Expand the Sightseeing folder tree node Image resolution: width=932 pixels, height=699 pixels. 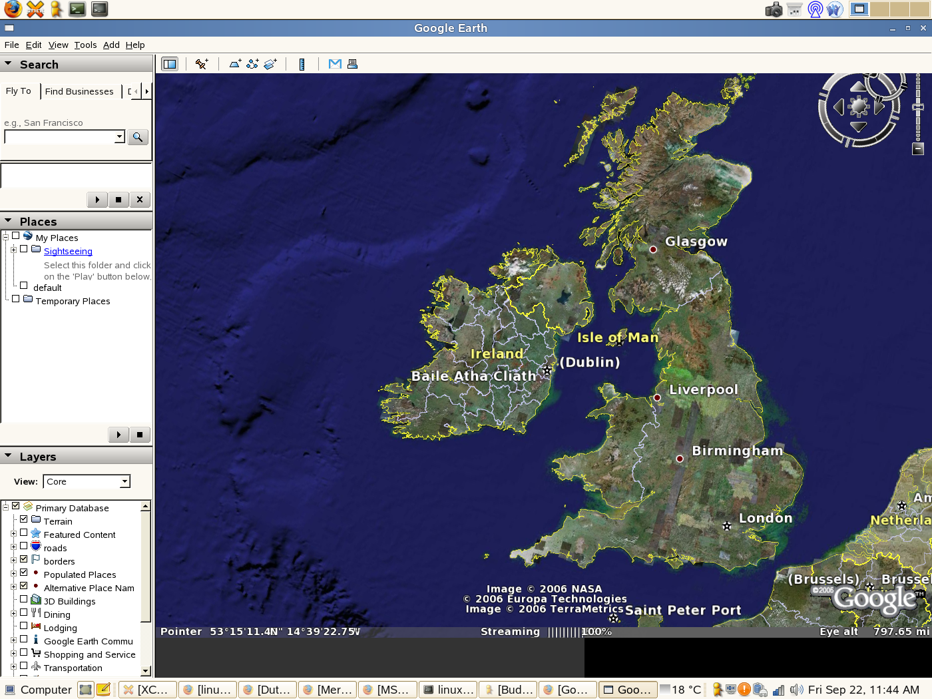coord(13,250)
